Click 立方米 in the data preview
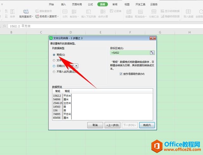203x155 pixels. click(x=67, y=103)
